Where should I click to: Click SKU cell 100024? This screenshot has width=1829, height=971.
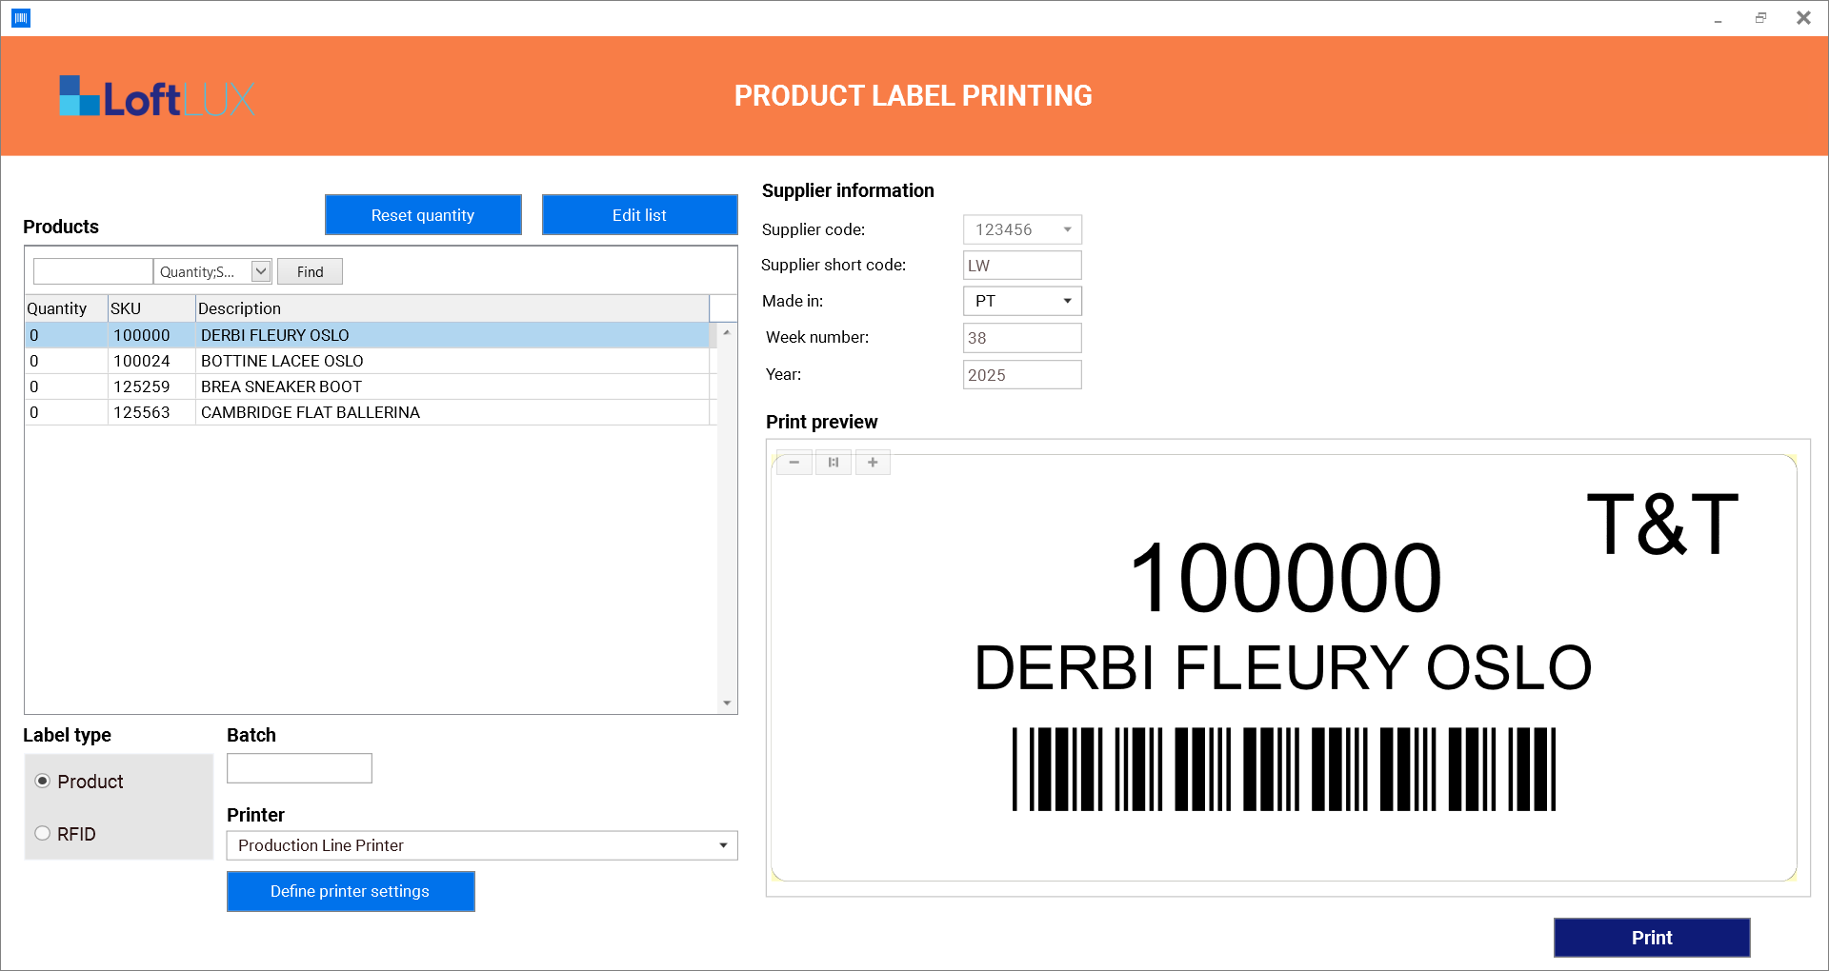tap(151, 361)
